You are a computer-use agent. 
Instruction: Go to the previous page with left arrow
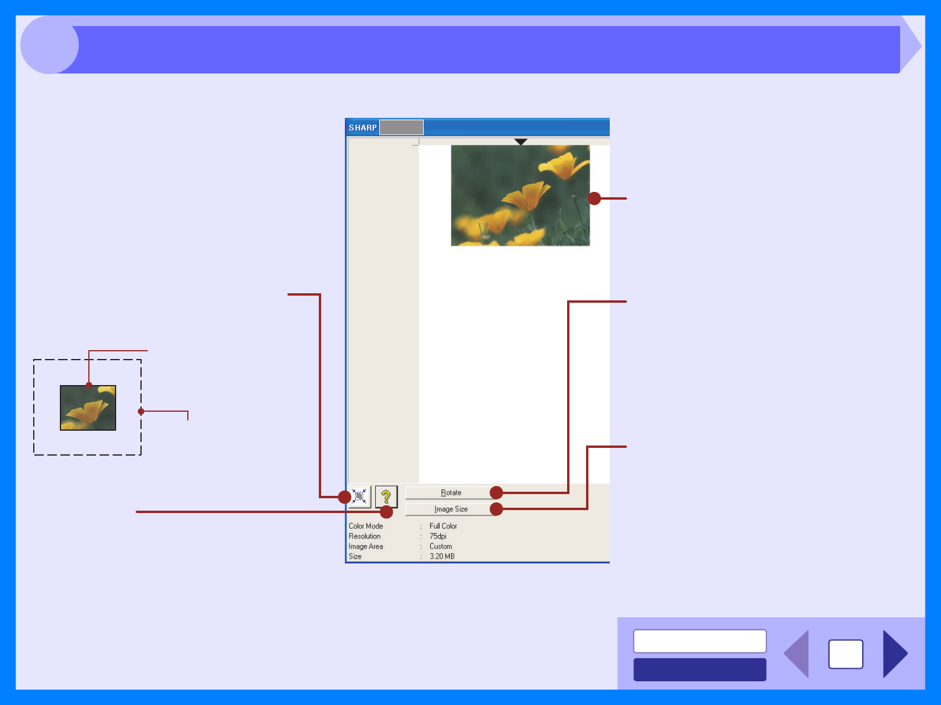796,654
